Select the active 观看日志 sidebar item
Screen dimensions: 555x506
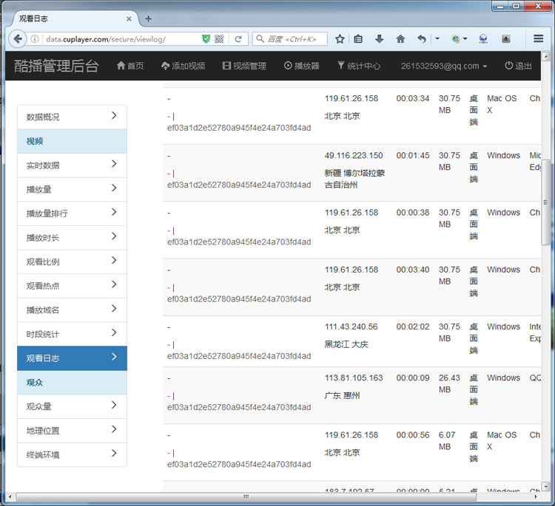pos(73,358)
